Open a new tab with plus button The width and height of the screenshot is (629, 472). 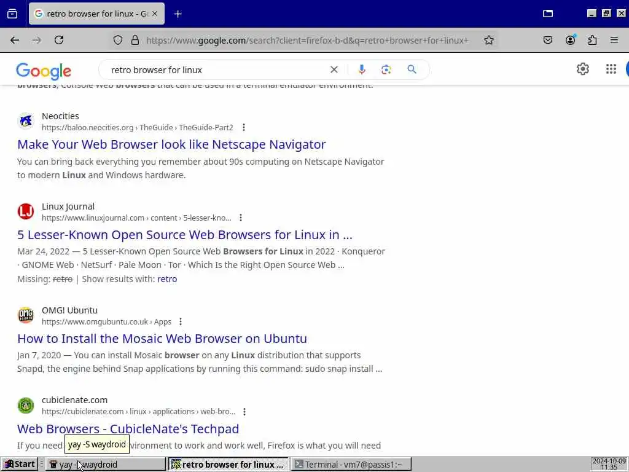[178, 14]
